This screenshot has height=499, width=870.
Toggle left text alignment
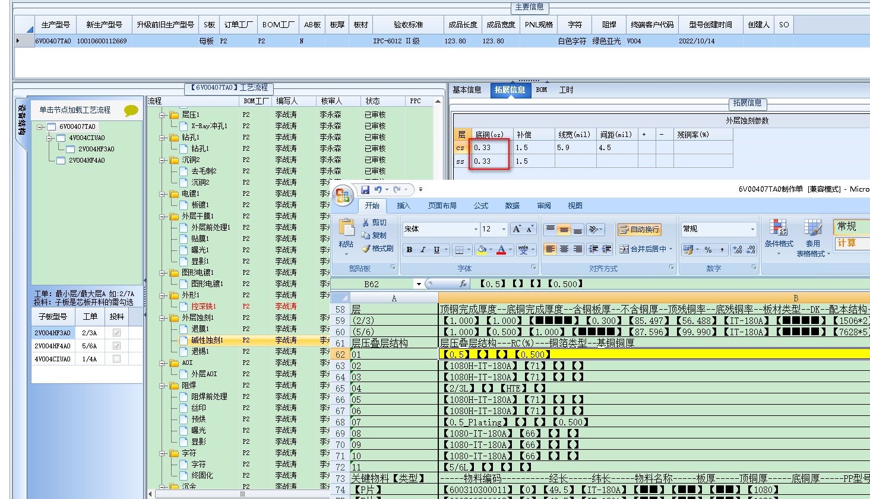click(x=551, y=249)
